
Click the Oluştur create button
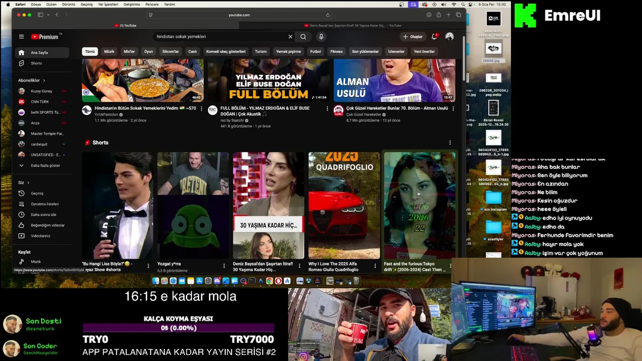click(x=413, y=37)
